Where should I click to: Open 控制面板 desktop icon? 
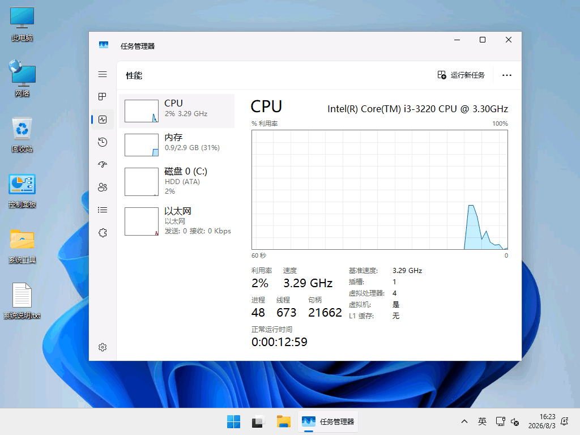pos(22,191)
